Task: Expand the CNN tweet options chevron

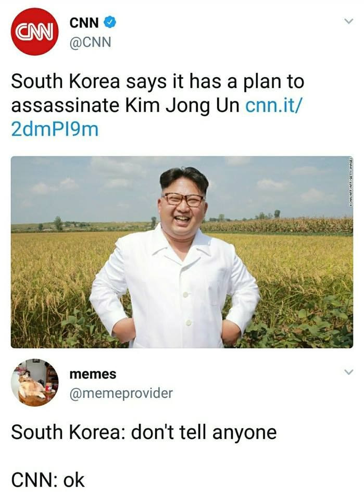Action: click(349, 22)
